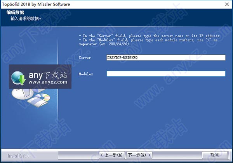Screen dimensions: 233x163
Task: Click the 编辑数据 header title
Action: 15,13
